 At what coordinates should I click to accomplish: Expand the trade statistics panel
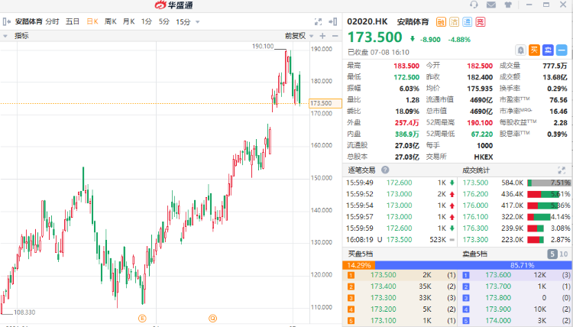[562, 170]
